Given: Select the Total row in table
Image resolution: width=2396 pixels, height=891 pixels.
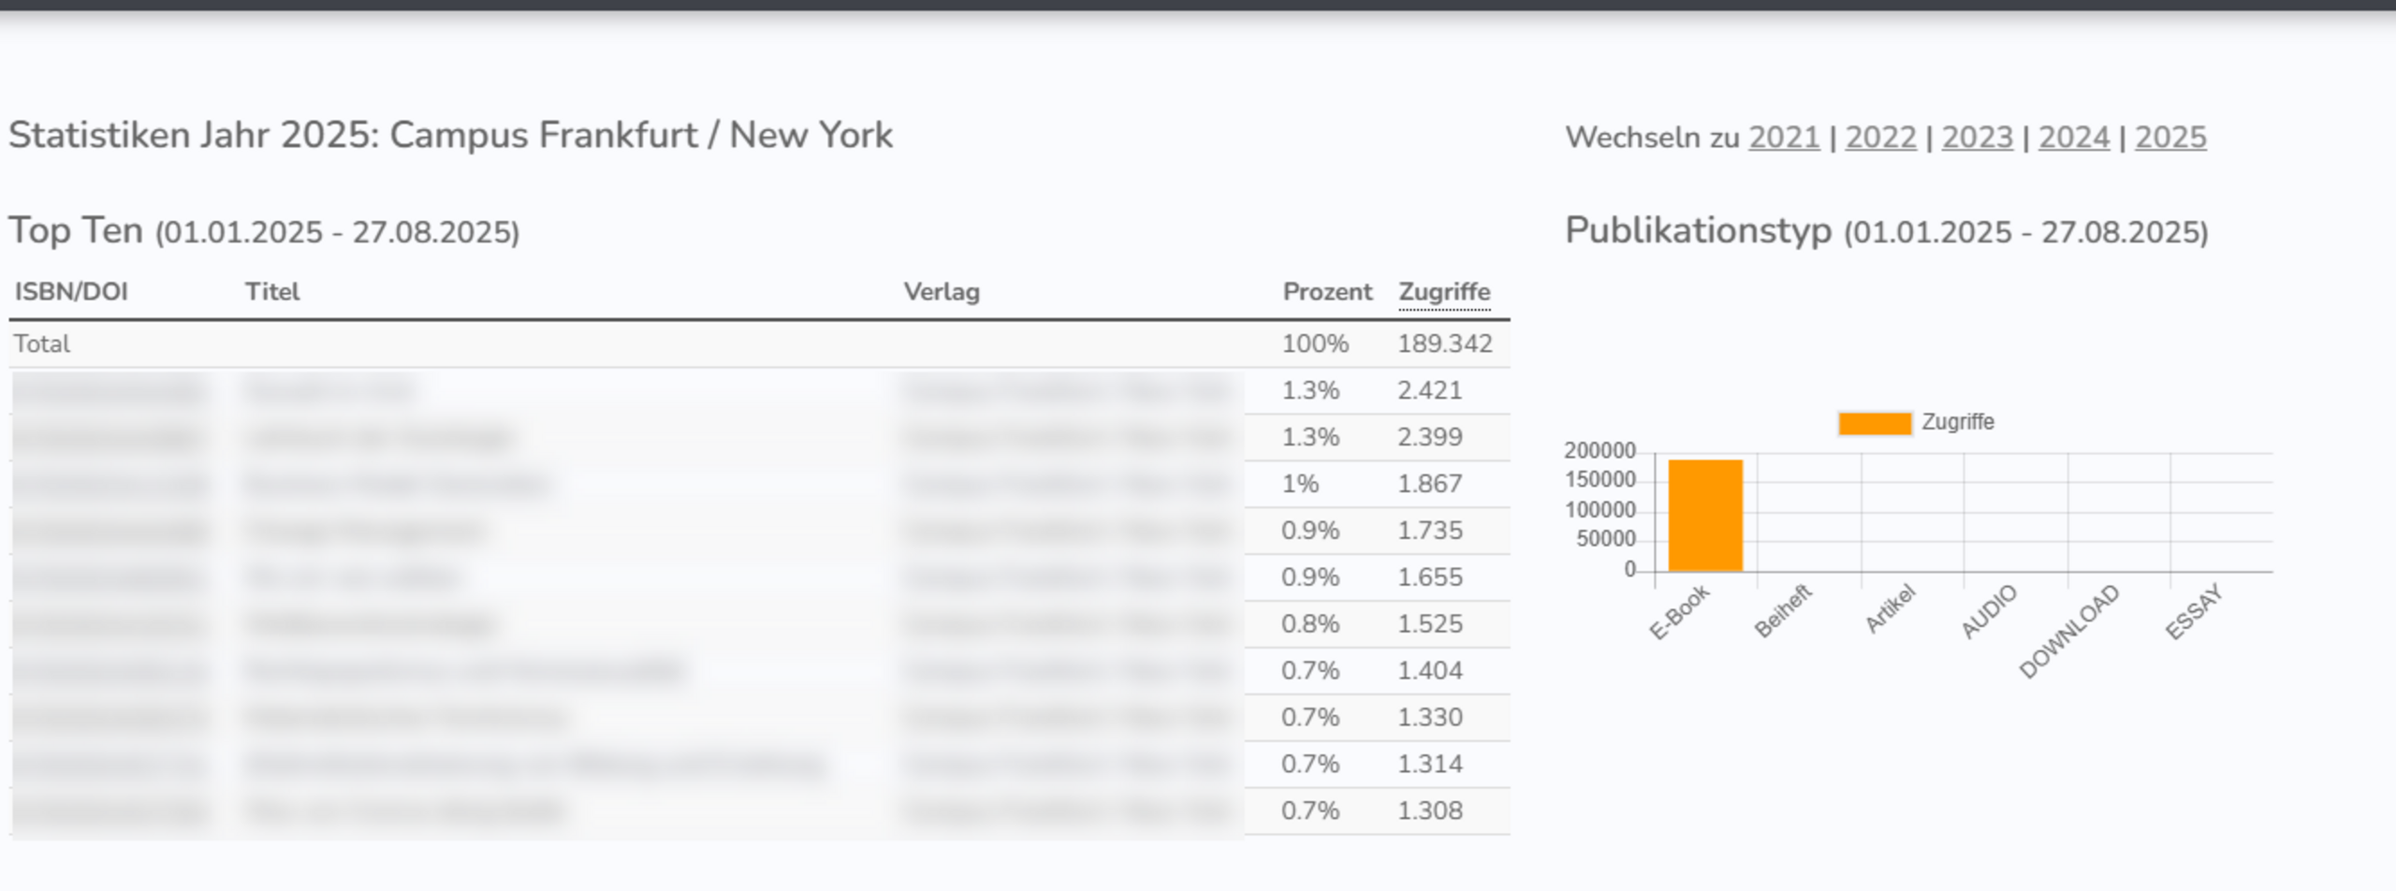Looking at the screenshot, I should (x=760, y=343).
